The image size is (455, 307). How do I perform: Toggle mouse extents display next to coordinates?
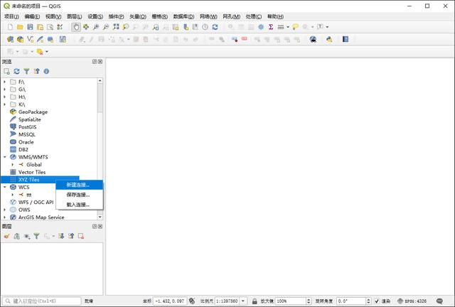(192, 301)
